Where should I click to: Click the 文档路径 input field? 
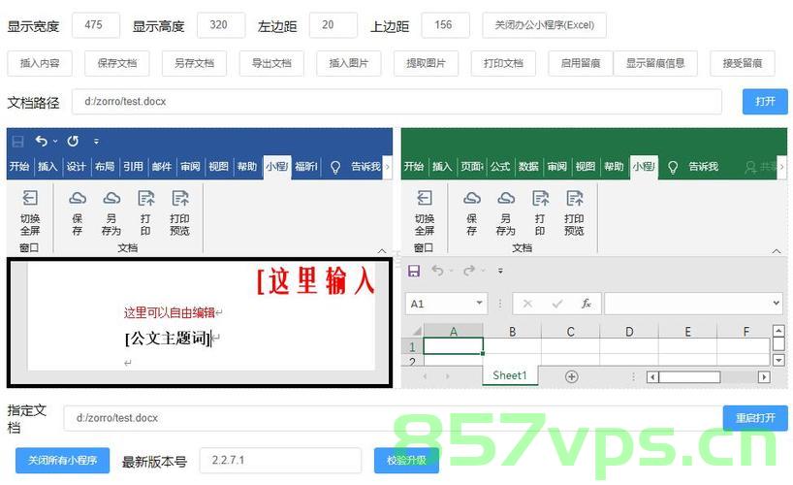click(x=397, y=101)
